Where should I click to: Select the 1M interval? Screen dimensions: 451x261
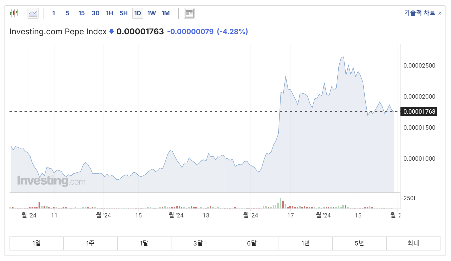click(166, 13)
